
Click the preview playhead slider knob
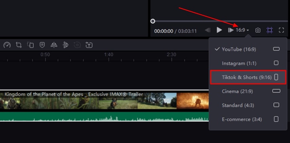153,21
